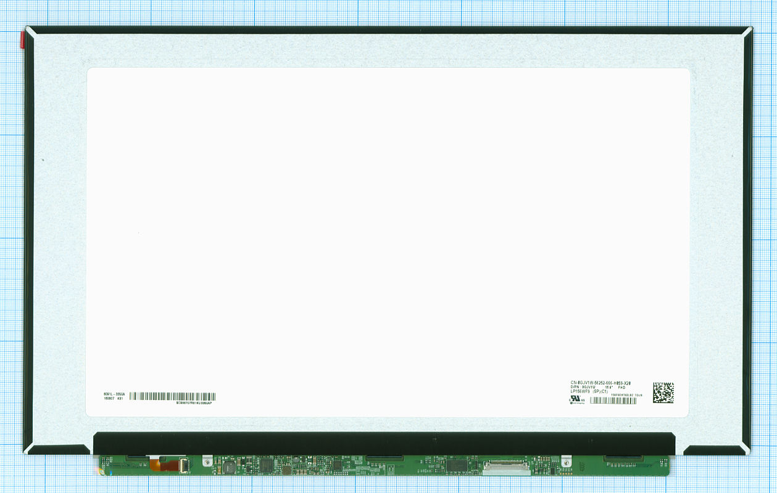Click the square inductor chip on PCB
Viewport: 777px width, 493px height.
coord(229,467)
